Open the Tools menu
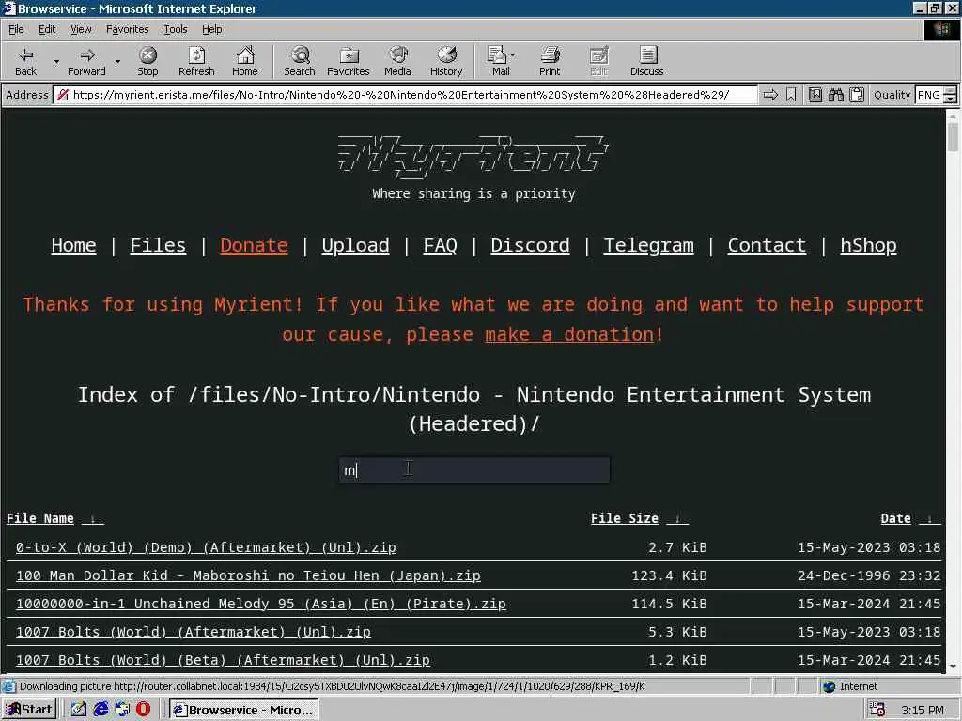This screenshot has width=962, height=721. 175,29
